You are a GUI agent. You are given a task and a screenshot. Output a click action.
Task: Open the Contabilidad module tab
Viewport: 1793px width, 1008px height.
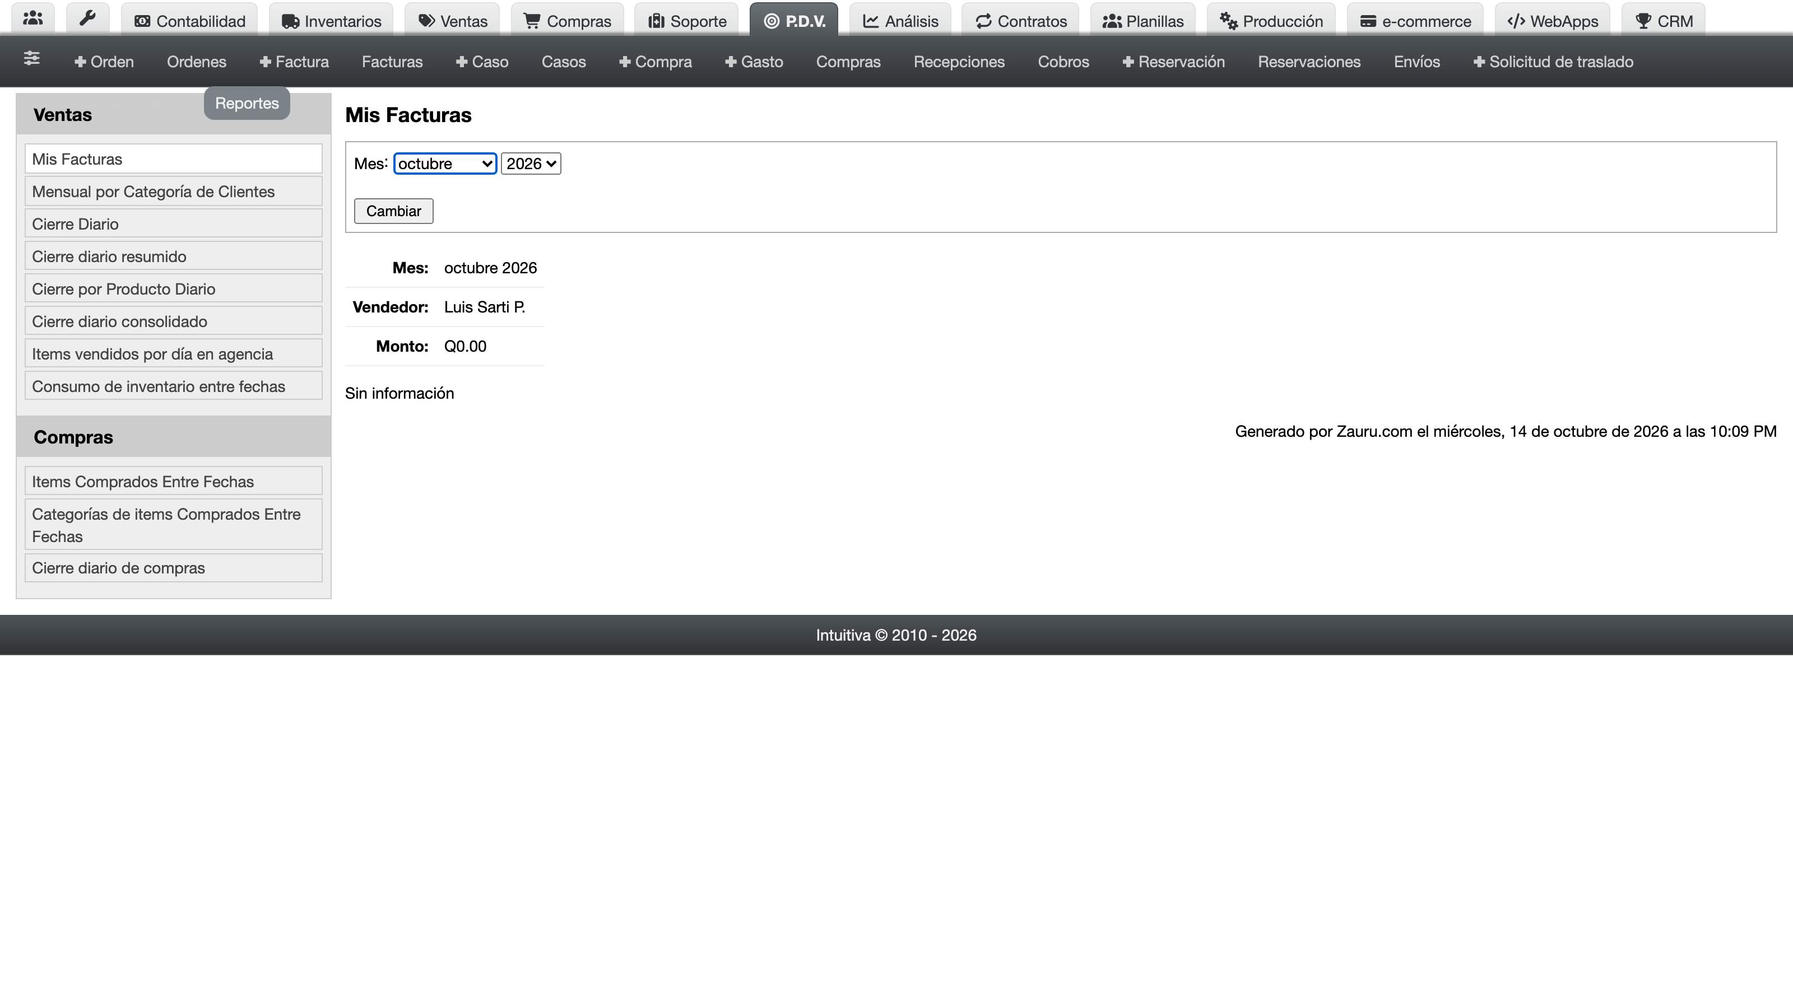pyautogui.click(x=189, y=21)
